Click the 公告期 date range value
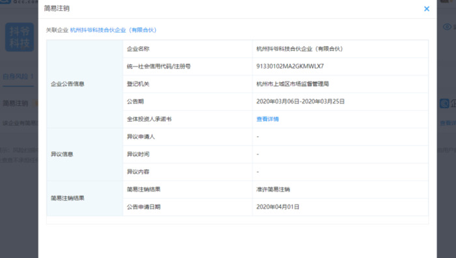 tap(300, 102)
